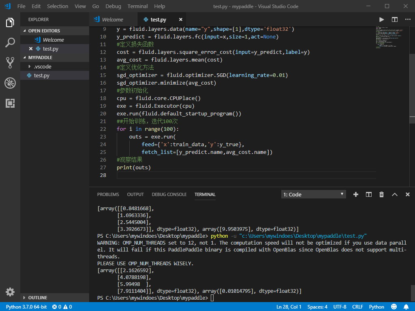Open the Selection menu
The height and width of the screenshot is (311, 415).
[58, 6]
